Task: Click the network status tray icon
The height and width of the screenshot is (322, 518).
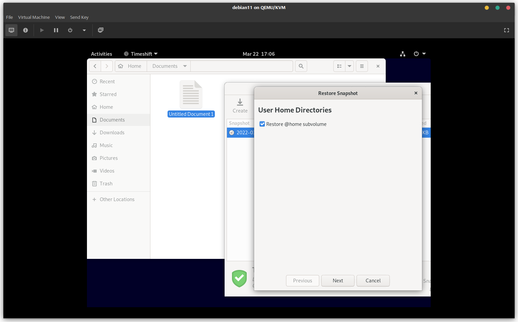Action: pos(403,54)
